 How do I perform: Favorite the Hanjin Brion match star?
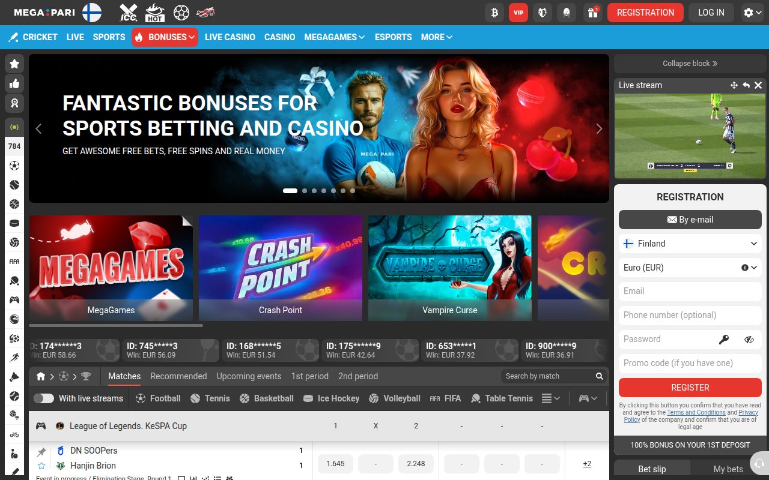(x=41, y=466)
